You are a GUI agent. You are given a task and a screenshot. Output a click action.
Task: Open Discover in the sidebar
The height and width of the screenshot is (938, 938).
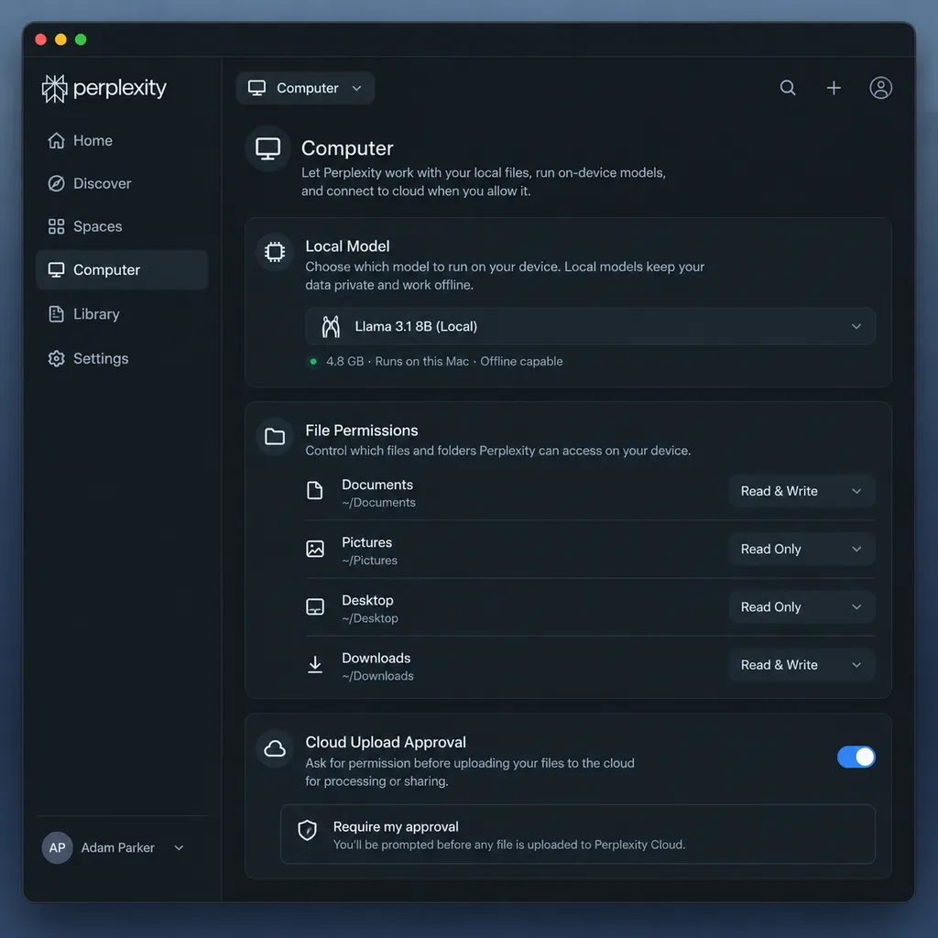point(122,183)
